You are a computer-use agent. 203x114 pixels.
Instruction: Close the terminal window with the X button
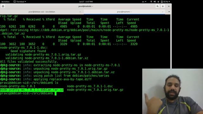click(169, 6)
